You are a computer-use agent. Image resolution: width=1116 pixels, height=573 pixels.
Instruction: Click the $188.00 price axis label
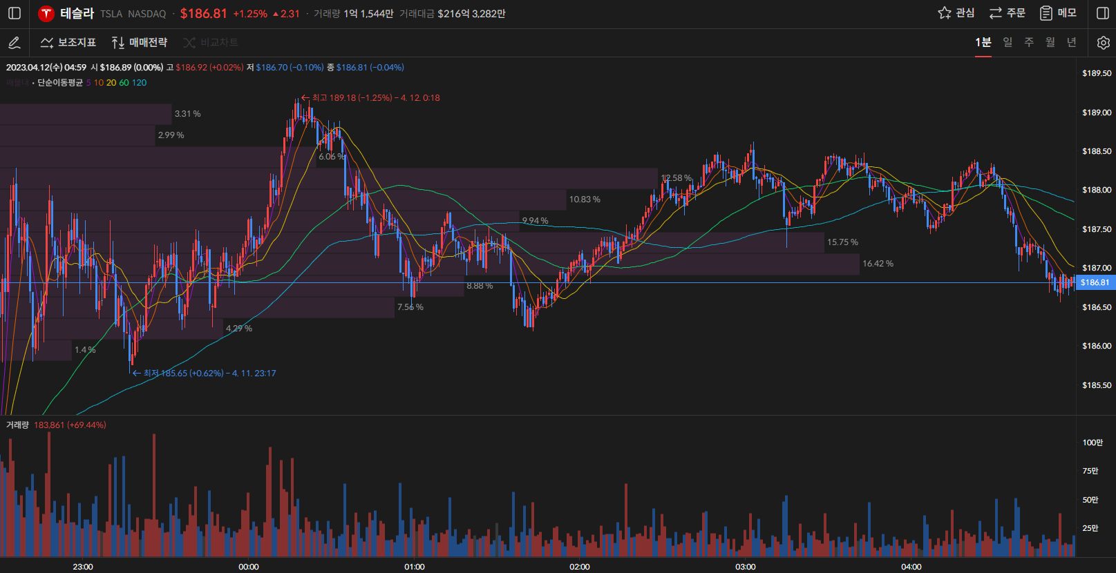(1097, 190)
